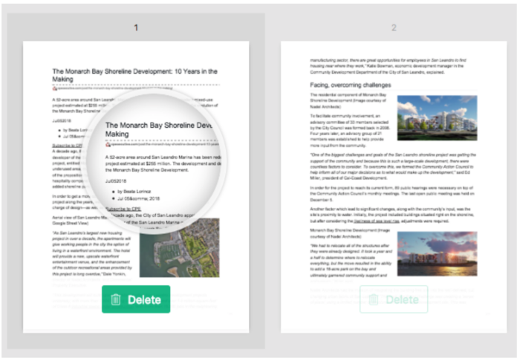Click the faded Delete button on page 2

(394, 299)
